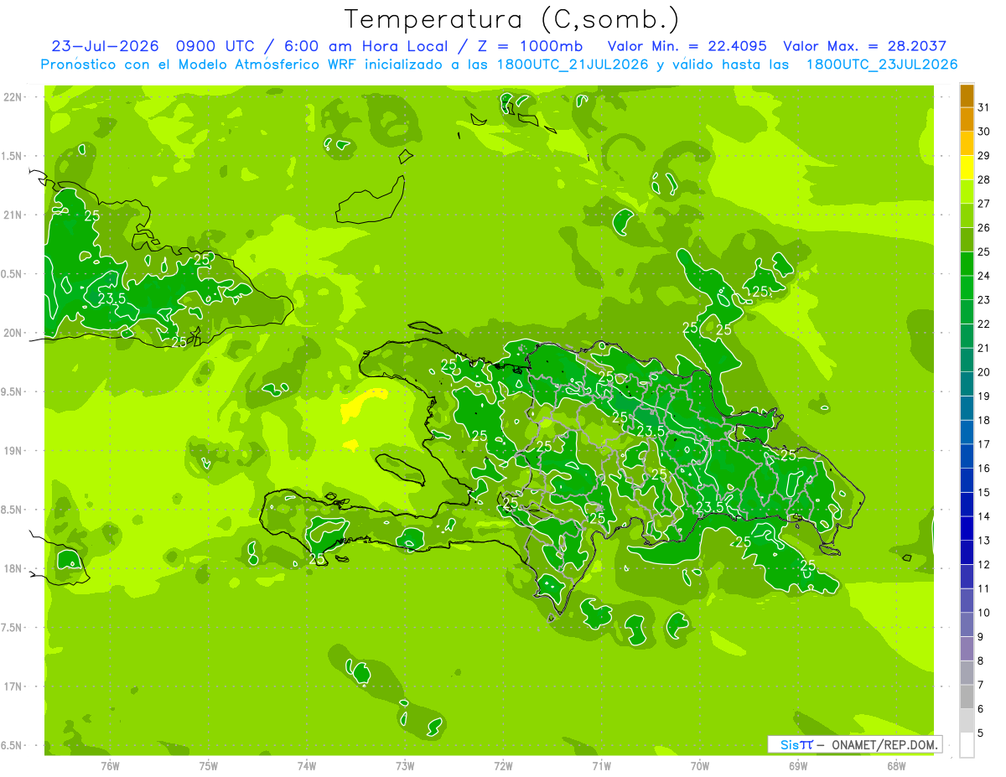Click the '25' value on the color scale legend
1006x777 pixels.
pyautogui.click(x=984, y=251)
